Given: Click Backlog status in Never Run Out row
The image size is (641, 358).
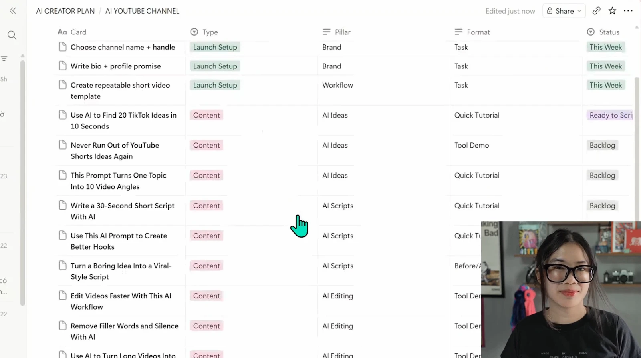Looking at the screenshot, I should (602, 145).
